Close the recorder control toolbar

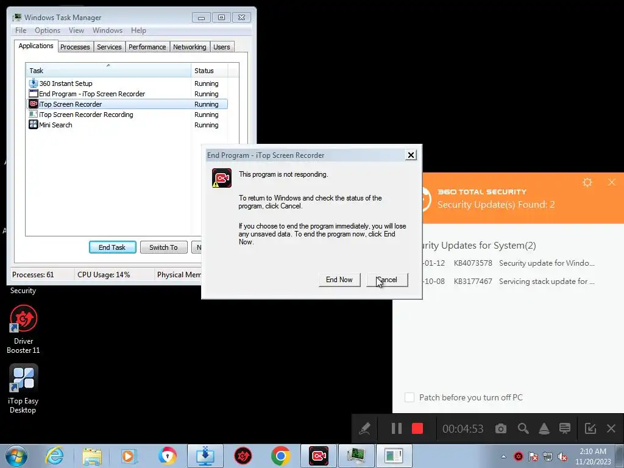coord(611,428)
